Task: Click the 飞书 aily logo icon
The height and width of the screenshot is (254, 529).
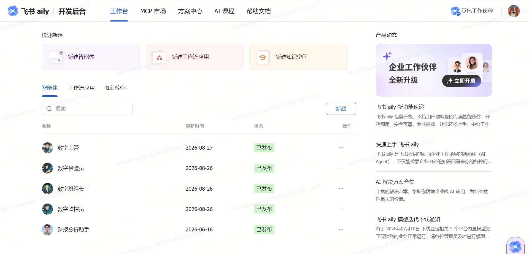Action: coord(13,11)
